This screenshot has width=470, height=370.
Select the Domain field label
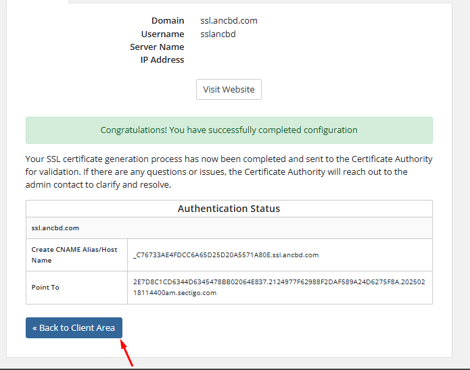click(x=167, y=20)
